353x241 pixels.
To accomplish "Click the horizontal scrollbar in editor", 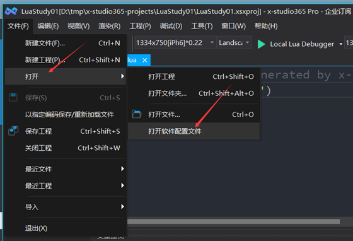I will click(233, 221).
